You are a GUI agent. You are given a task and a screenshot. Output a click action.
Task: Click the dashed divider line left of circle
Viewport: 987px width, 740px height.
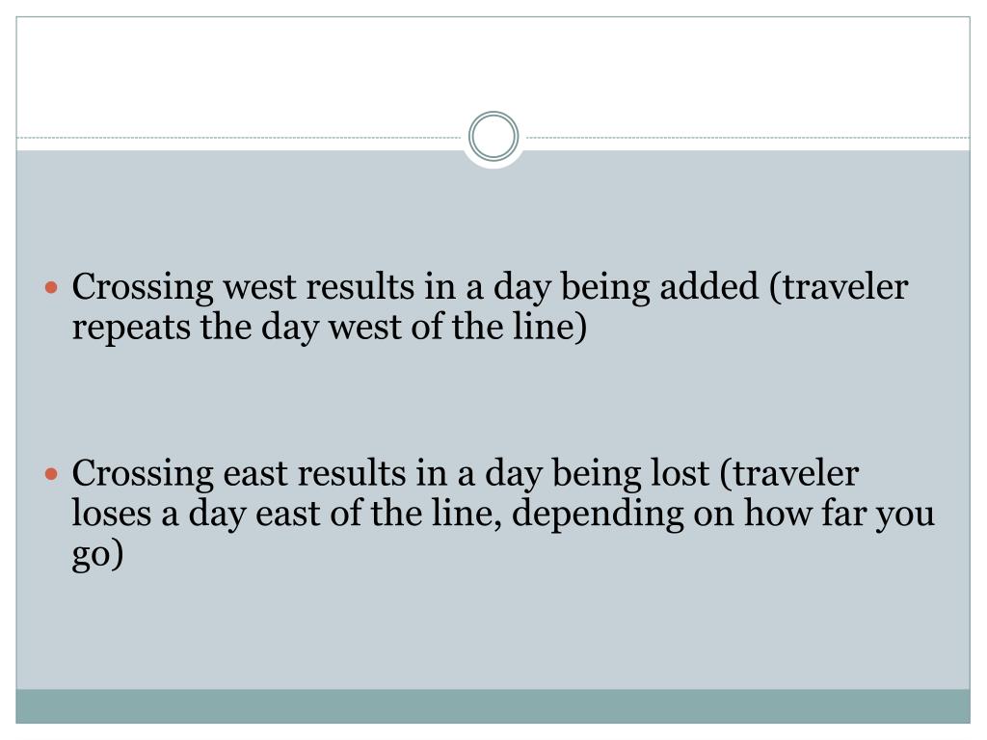pyautogui.click(x=239, y=137)
